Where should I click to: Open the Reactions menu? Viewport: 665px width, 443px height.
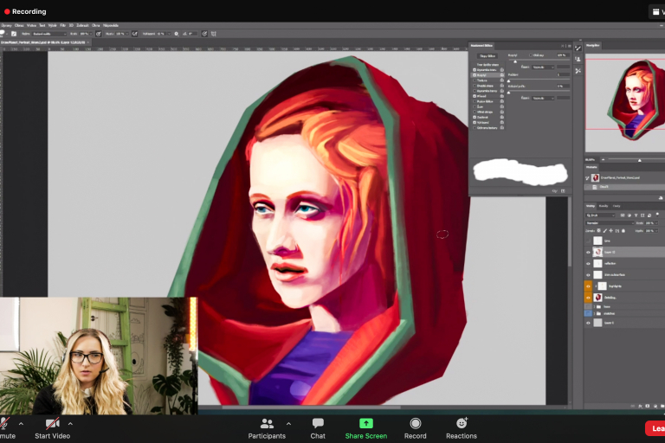[462, 424]
